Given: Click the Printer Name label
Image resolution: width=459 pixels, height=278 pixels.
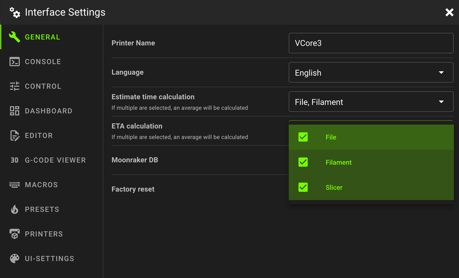Looking at the screenshot, I should pyautogui.click(x=133, y=43).
